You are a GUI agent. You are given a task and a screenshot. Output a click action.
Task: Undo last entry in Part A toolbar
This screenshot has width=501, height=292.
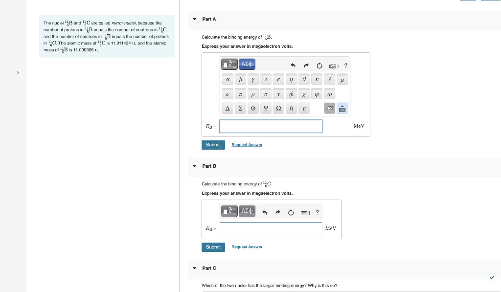click(x=293, y=66)
